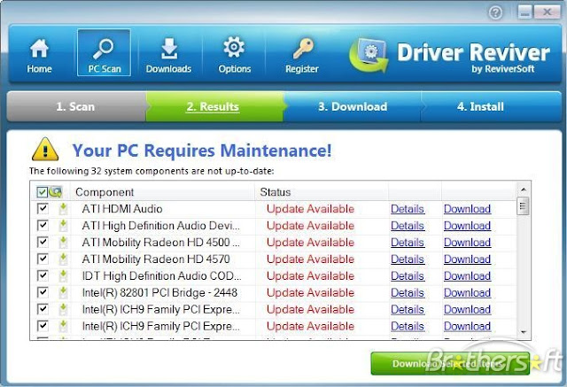Open Details for IDT High Definition Audio
Image resolution: width=567 pixels, height=387 pixels.
click(408, 275)
